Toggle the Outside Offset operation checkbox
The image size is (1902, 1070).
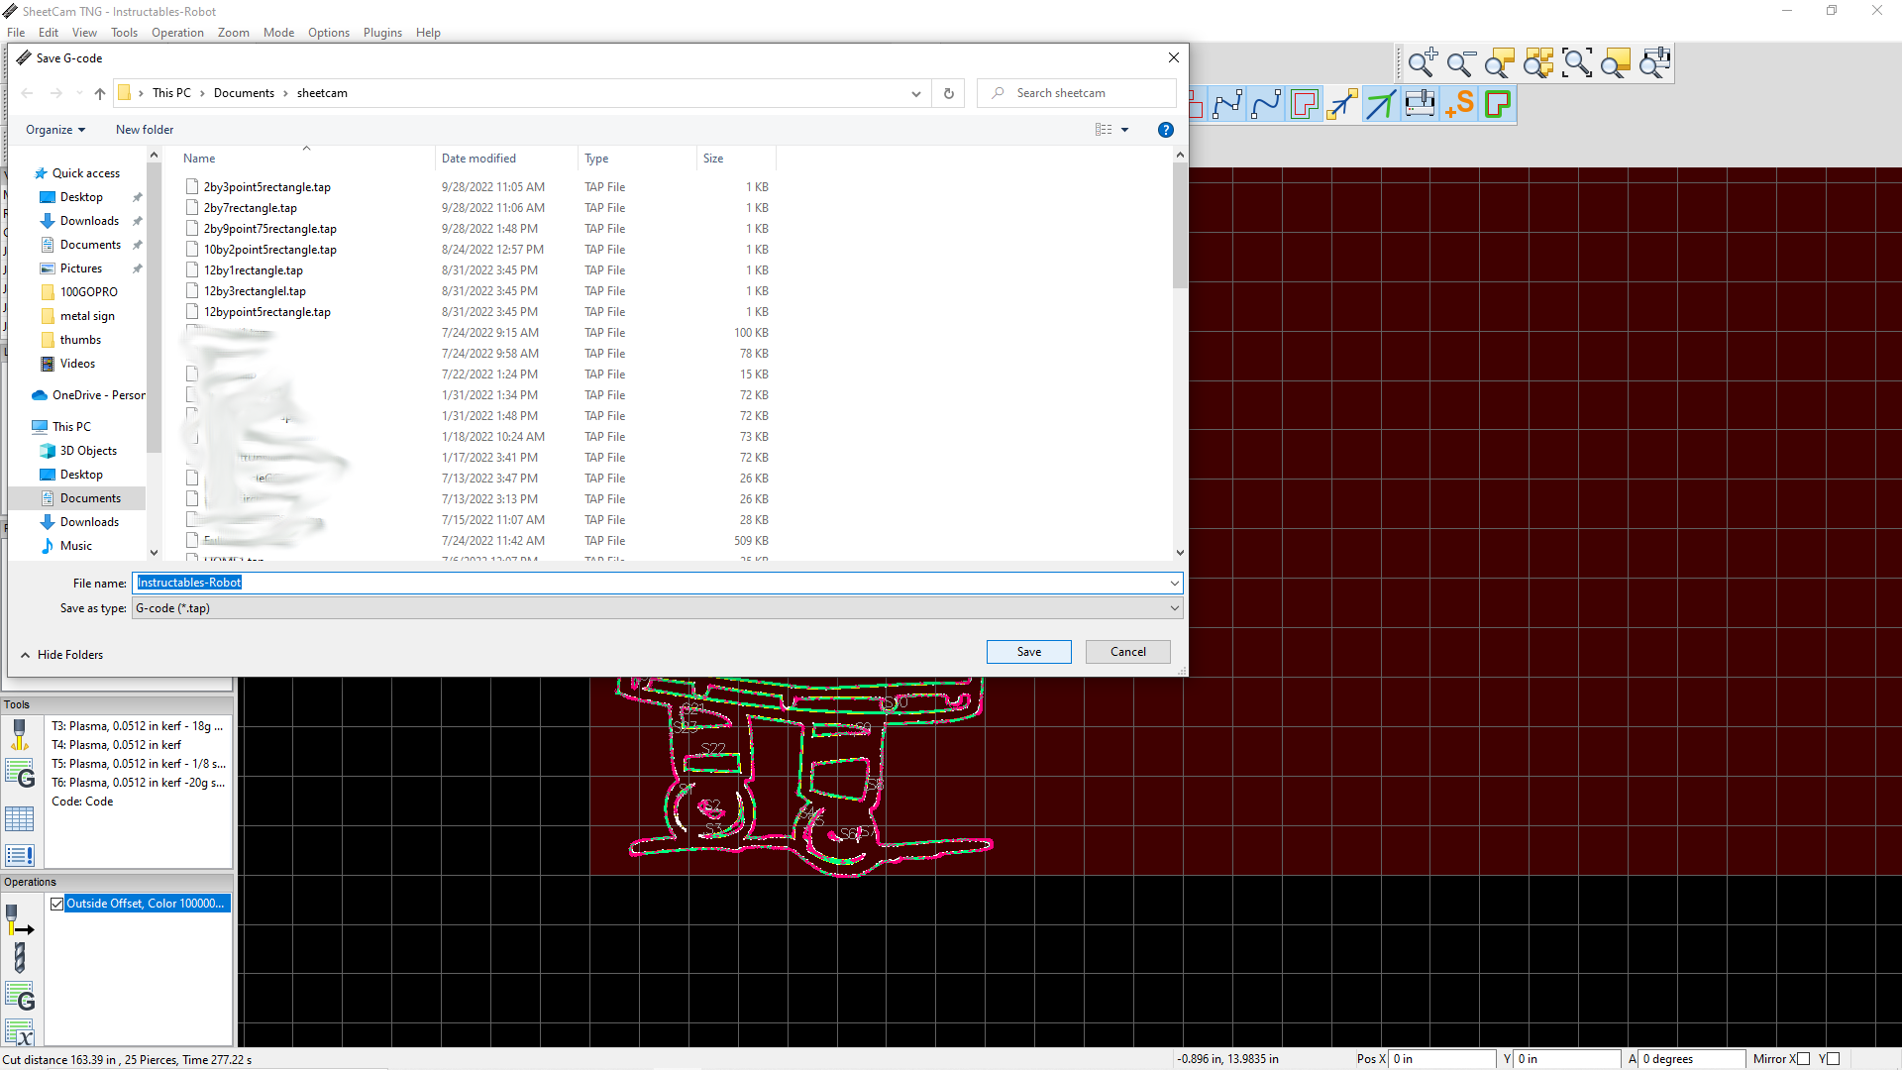coord(57,904)
